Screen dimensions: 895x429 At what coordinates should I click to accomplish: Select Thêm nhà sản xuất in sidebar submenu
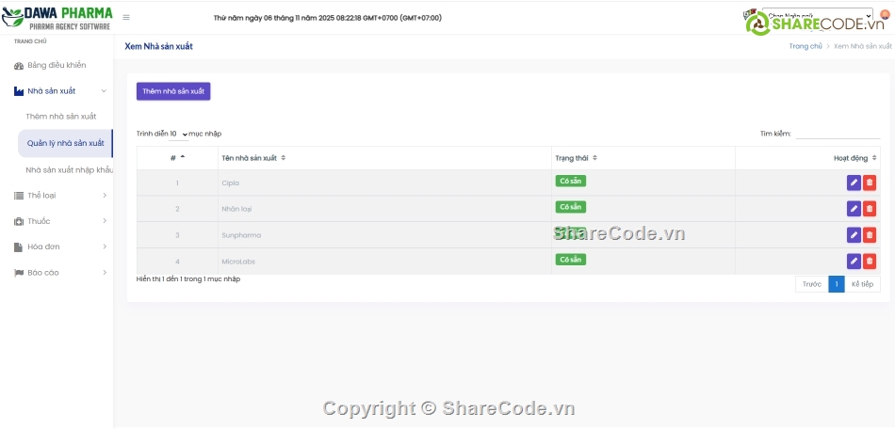tap(61, 117)
